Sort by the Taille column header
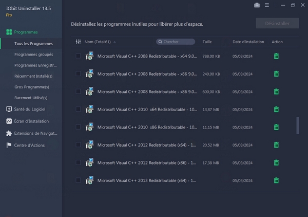Screen dimensions: 308x217 pyautogui.click(x=207, y=42)
